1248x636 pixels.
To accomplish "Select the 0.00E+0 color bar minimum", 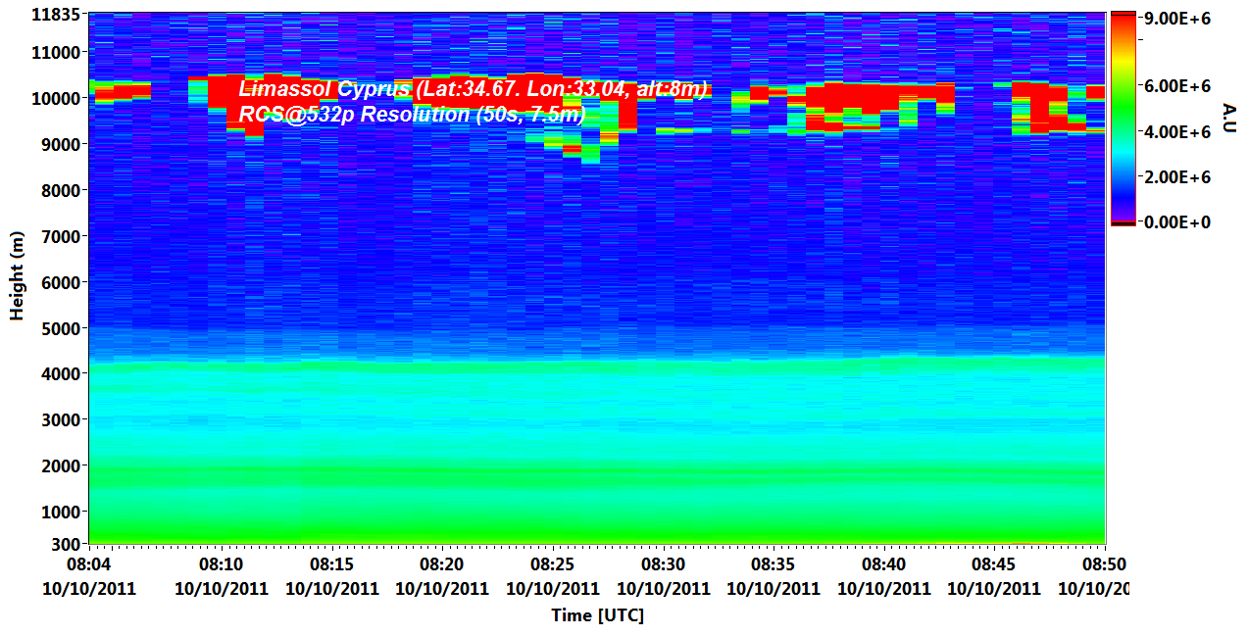I will point(1177,222).
